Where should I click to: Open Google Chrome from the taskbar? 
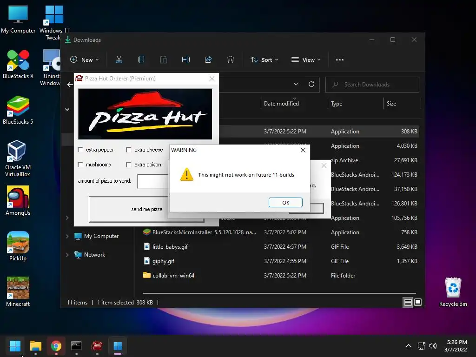(56, 346)
